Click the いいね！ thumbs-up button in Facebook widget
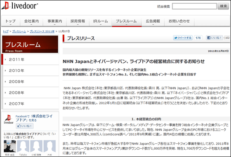This screenshot has height=157, width=231. (x=25, y=126)
